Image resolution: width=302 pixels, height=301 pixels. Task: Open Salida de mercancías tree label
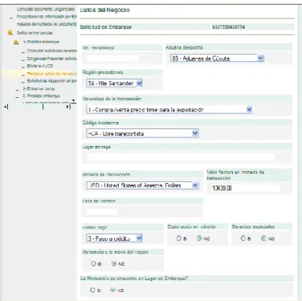(35, 33)
